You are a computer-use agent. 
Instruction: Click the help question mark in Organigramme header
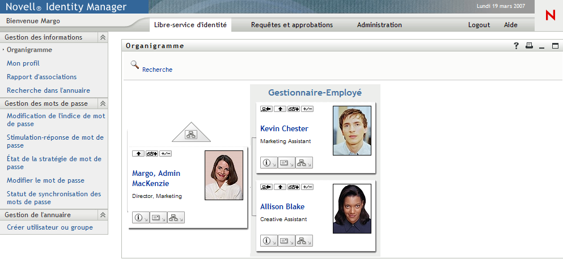(517, 46)
